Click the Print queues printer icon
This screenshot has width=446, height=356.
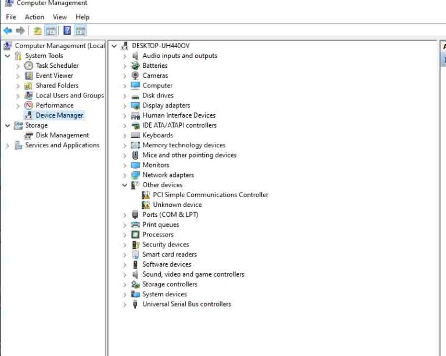coord(135,224)
